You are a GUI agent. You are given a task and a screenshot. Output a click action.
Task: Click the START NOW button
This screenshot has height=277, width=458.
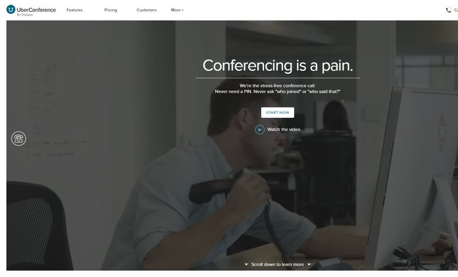[x=278, y=112]
